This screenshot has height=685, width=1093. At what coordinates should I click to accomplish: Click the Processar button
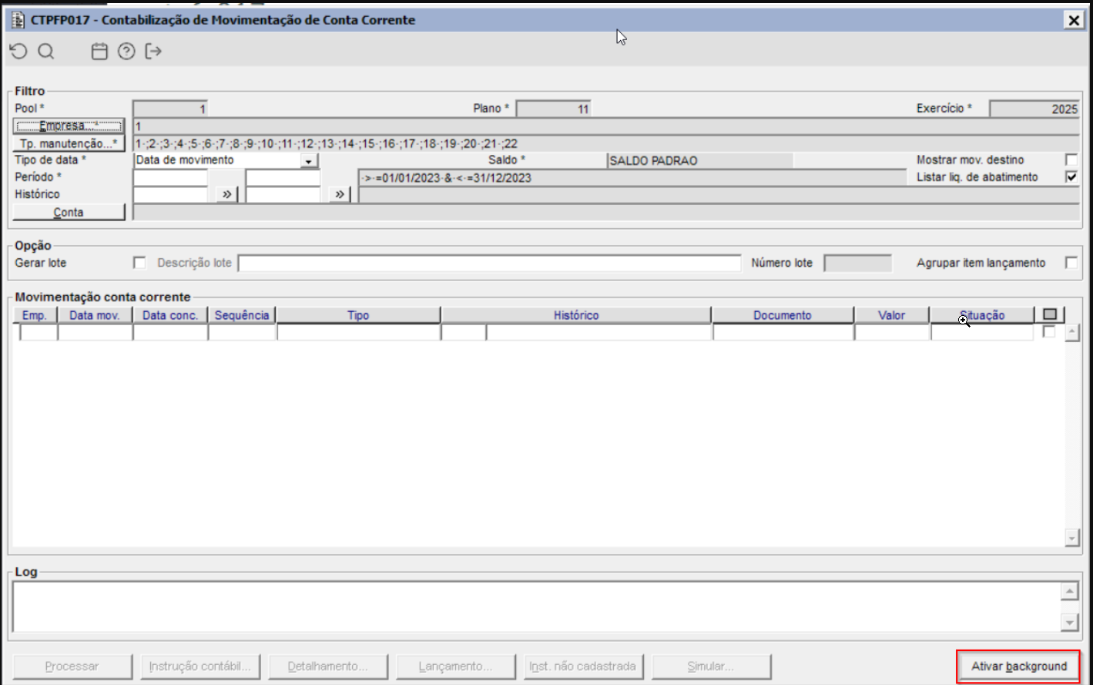[72, 667]
